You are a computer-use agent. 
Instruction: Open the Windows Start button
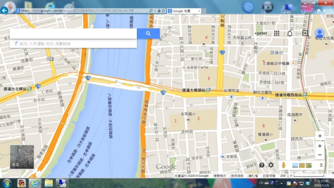[x=7, y=183]
